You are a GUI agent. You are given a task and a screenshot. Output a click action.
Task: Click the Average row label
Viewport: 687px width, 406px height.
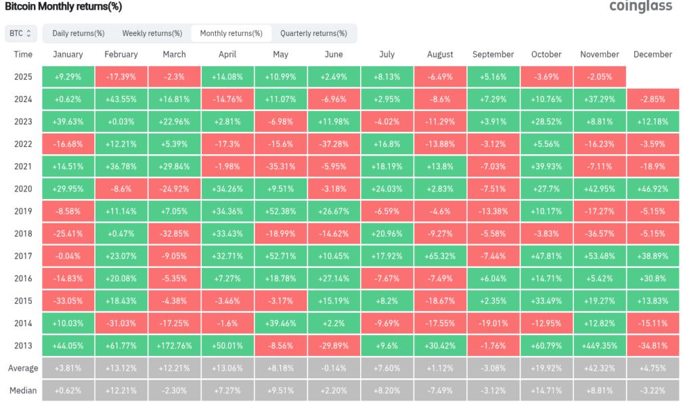click(23, 367)
